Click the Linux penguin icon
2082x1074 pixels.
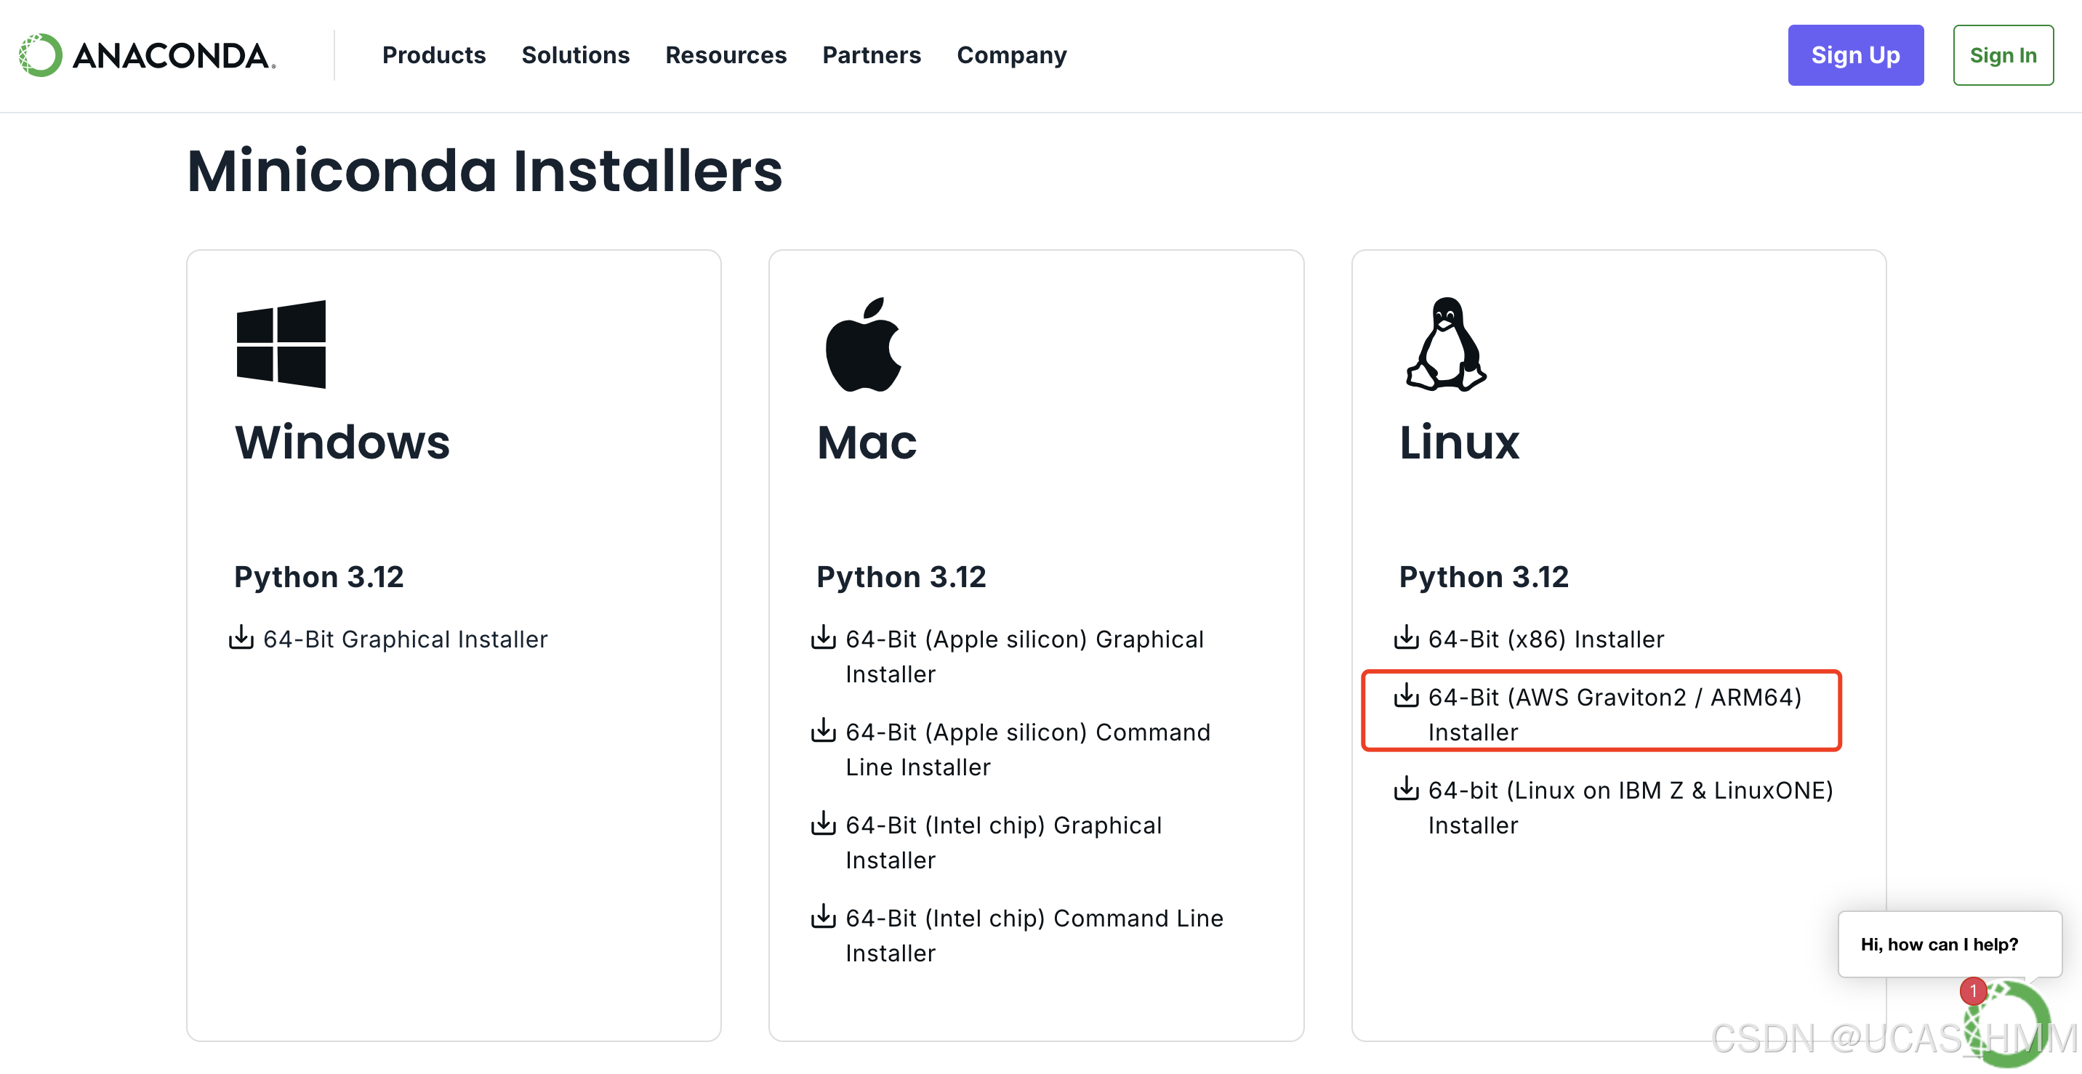[x=1446, y=345]
